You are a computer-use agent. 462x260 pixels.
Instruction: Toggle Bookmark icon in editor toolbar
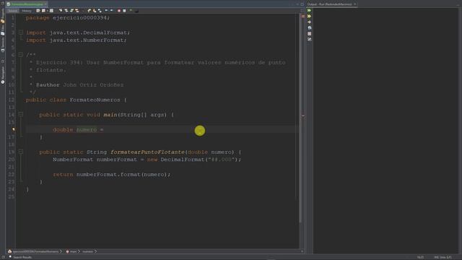click(x=100, y=11)
